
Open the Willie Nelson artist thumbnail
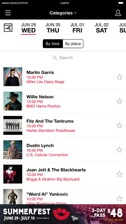(x=13, y=101)
